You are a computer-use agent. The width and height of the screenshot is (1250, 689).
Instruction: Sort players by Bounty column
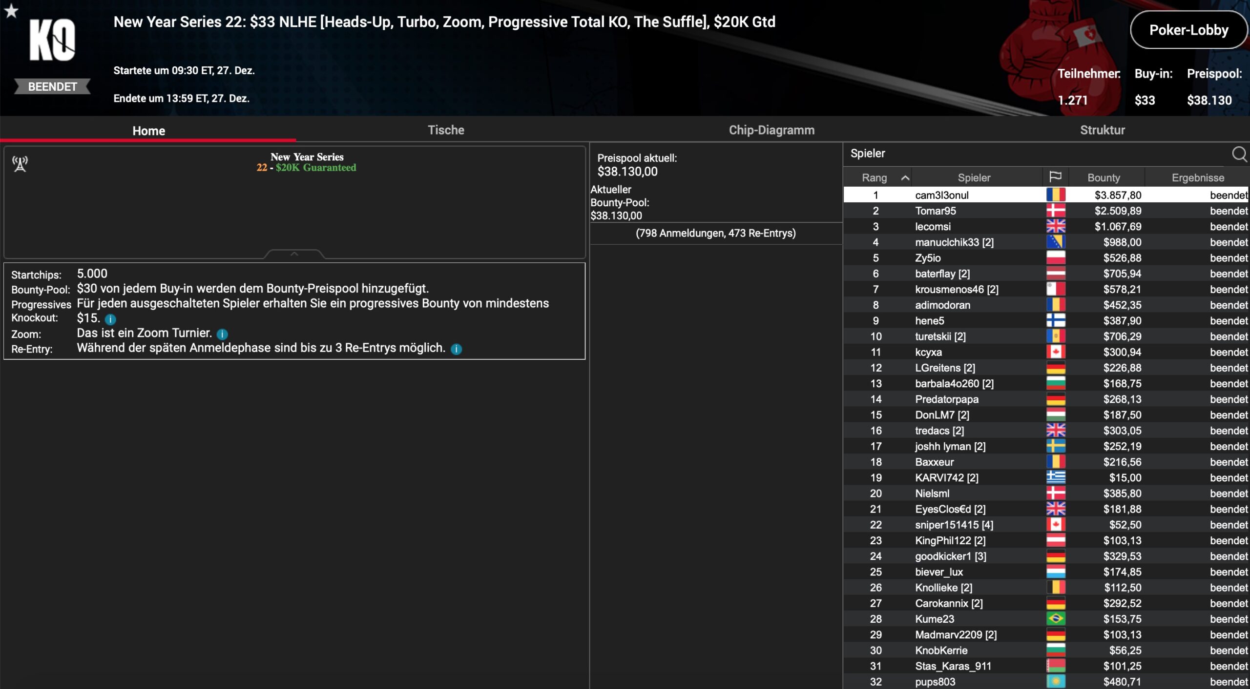(x=1103, y=178)
